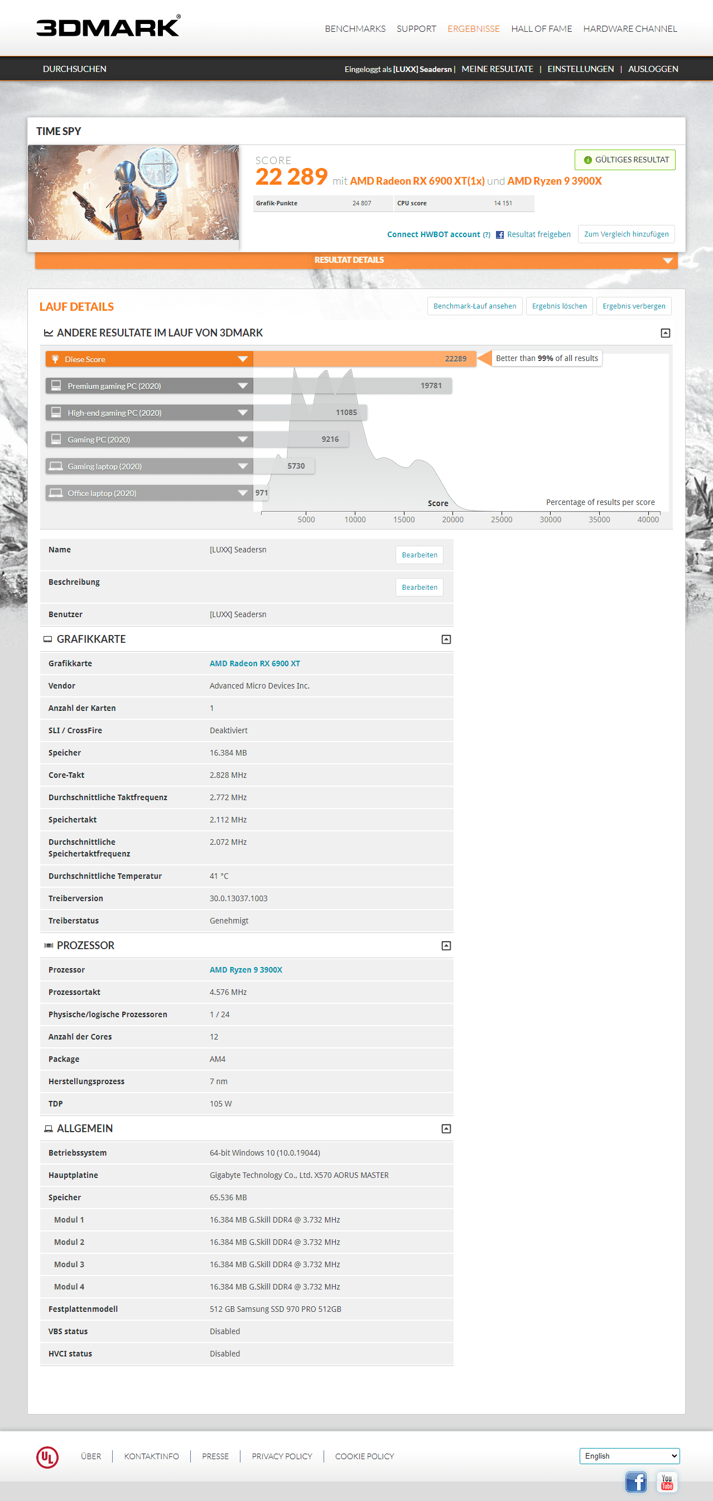Open the Premium gaming PC (2020) dropdown
The image size is (713, 1501).
(x=243, y=386)
